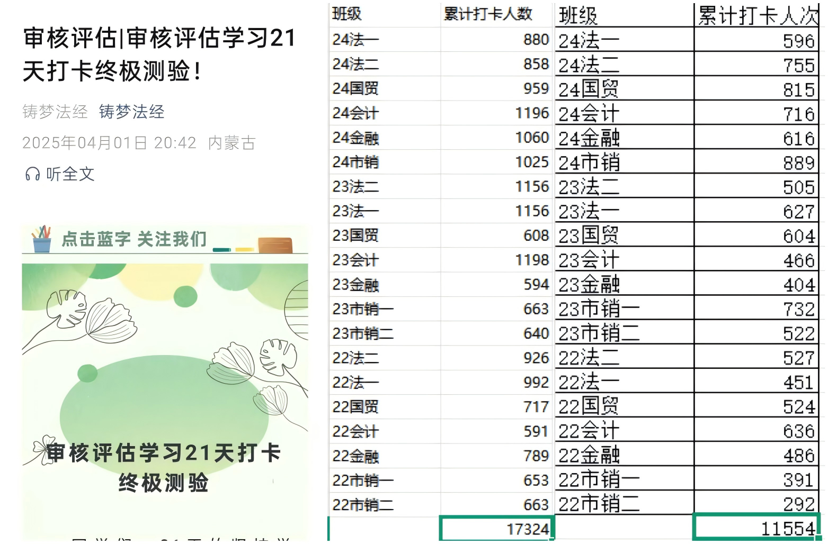Click the 内蒙古 location label
The height and width of the screenshot is (544, 828).
[x=232, y=143]
